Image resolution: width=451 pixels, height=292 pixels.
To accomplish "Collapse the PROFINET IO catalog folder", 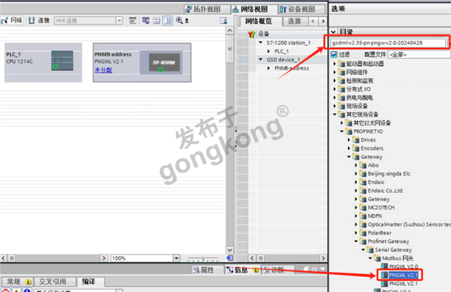I will 342,131.
